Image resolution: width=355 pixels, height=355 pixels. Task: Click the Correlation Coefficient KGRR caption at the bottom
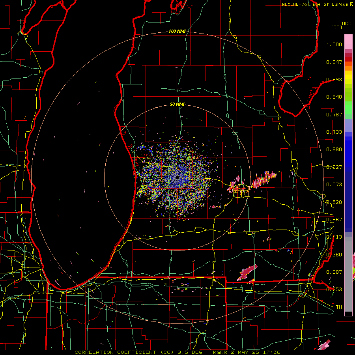(x=177, y=352)
